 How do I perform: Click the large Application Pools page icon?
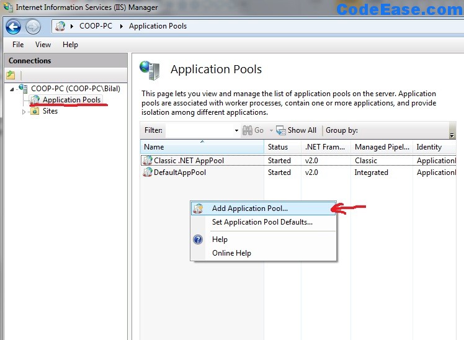point(150,71)
